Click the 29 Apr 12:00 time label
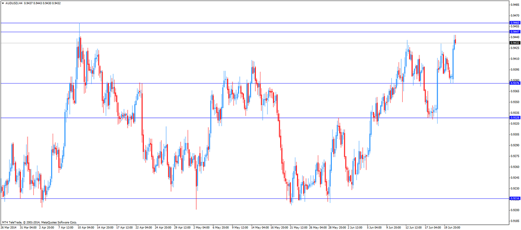Viewport: 521px width, 230px height. (181, 228)
